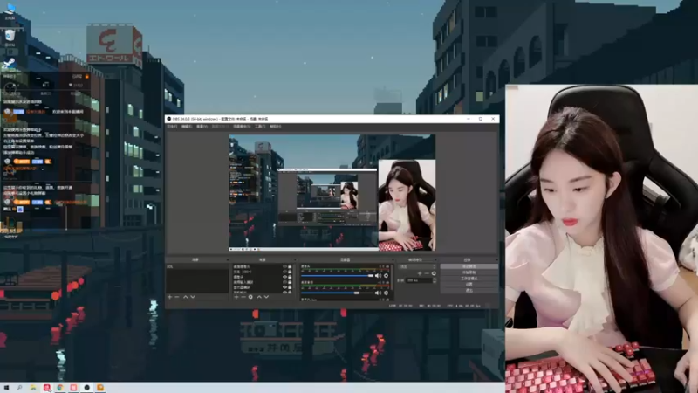698x393 pixels.
Task: Mute second mixer channel speaker icon
Action: [378, 293]
